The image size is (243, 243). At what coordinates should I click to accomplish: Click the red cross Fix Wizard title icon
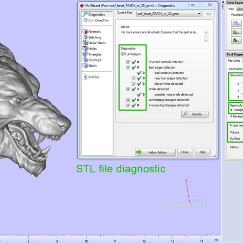tap(81, 6)
